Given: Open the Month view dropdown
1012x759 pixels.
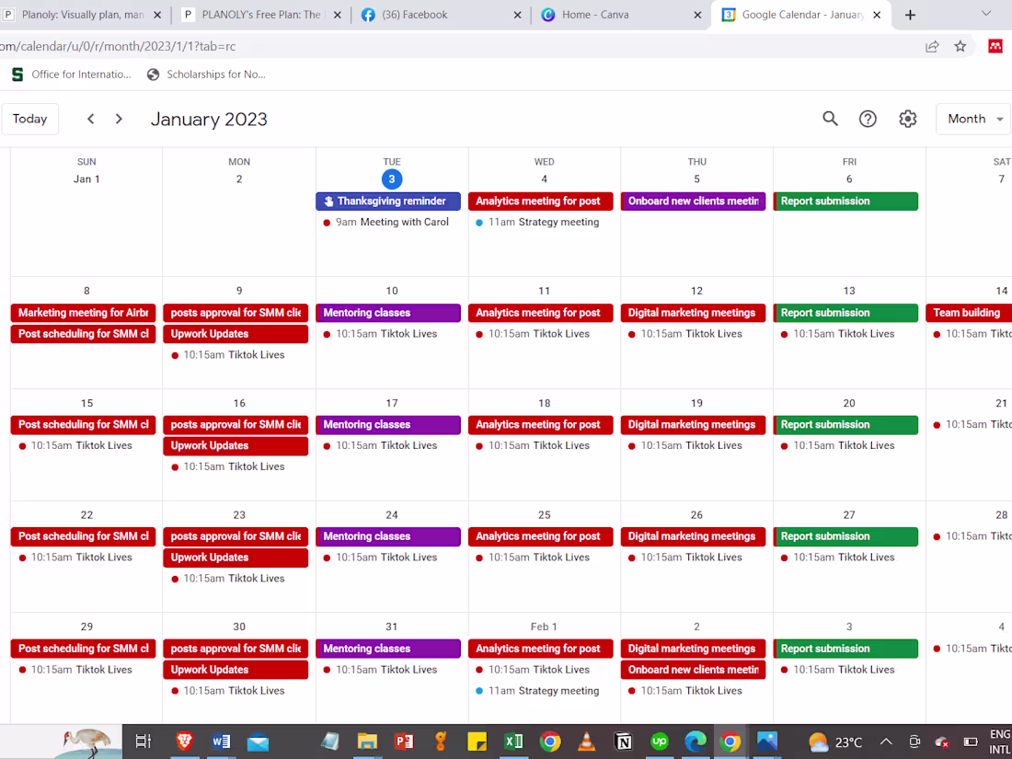Looking at the screenshot, I should coord(972,119).
